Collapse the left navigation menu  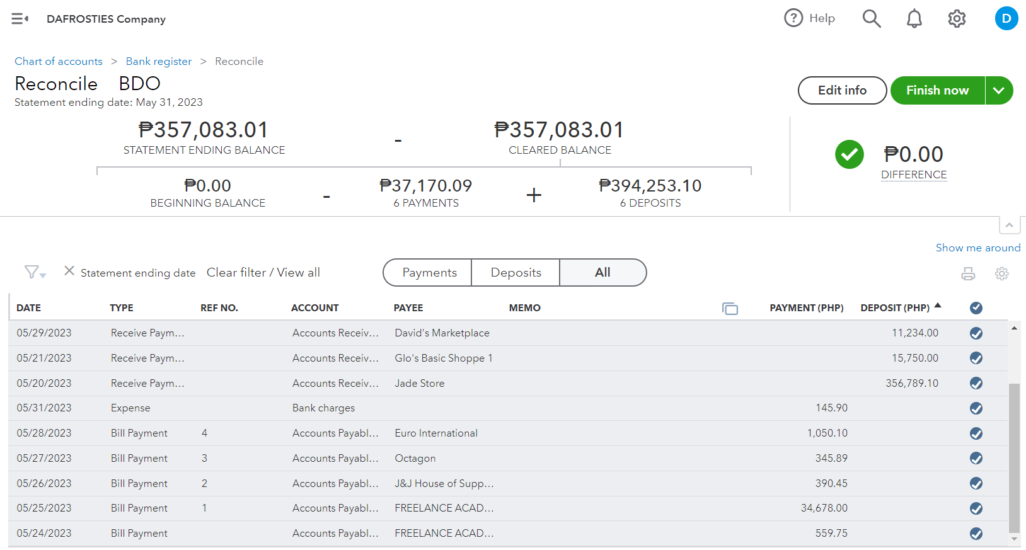coord(20,19)
